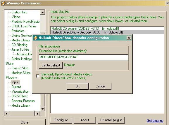Select the Plug-ins tree category
This screenshot has height=125, width=169.
[11, 78]
